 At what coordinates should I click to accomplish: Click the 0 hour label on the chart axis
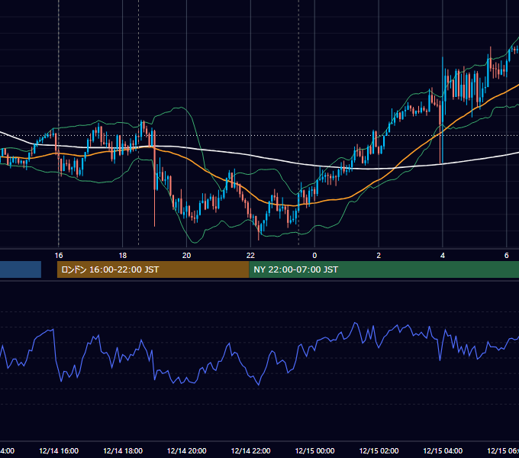click(x=314, y=256)
